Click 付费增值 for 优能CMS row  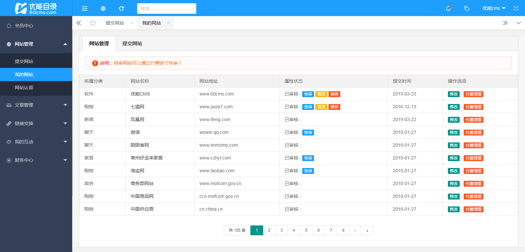(x=473, y=94)
